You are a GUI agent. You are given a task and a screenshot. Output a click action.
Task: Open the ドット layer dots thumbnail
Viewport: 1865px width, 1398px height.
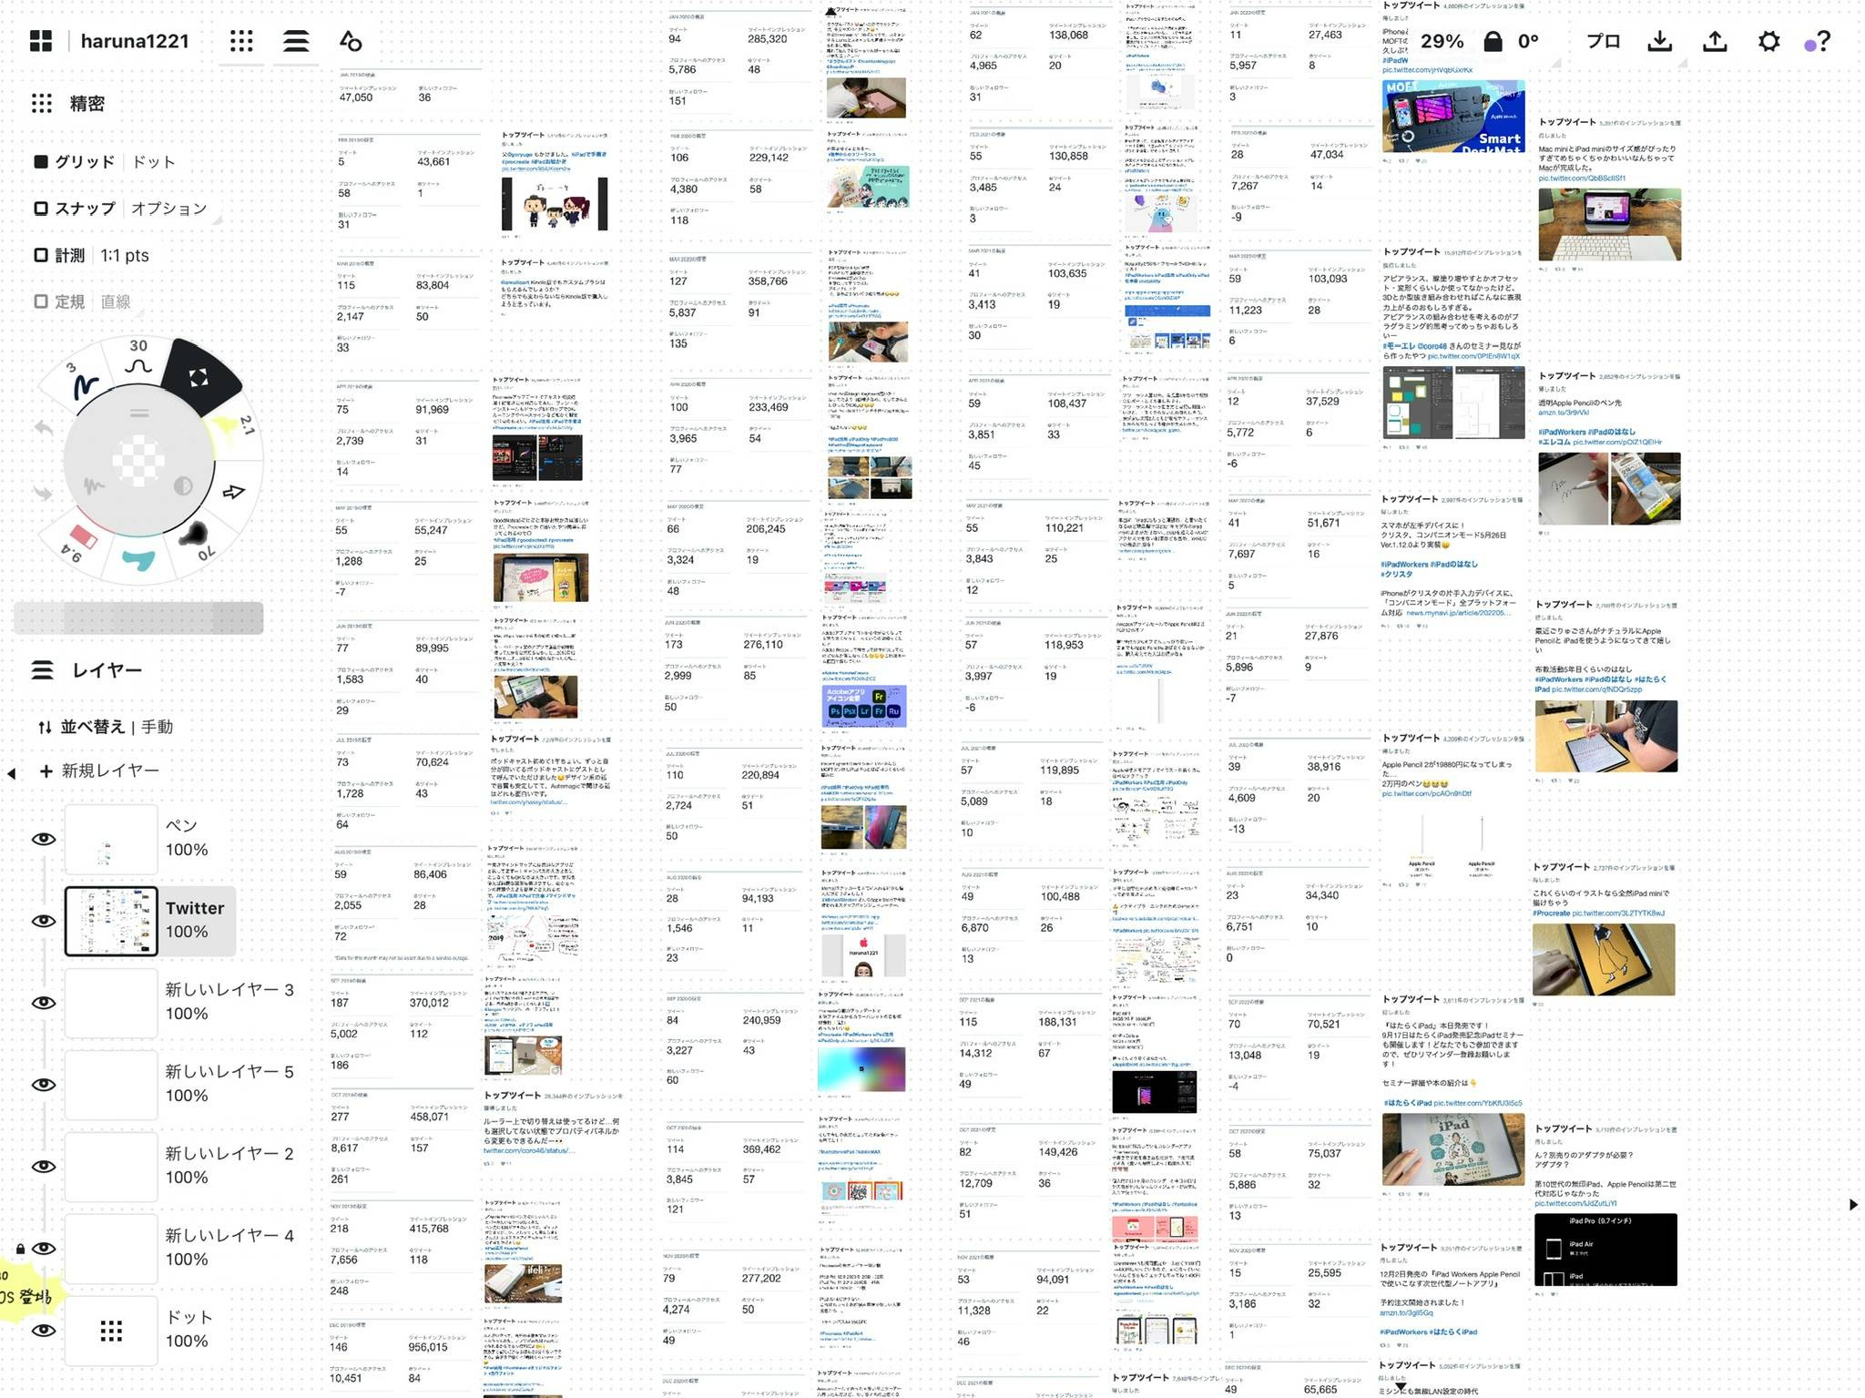pyautogui.click(x=111, y=1331)
